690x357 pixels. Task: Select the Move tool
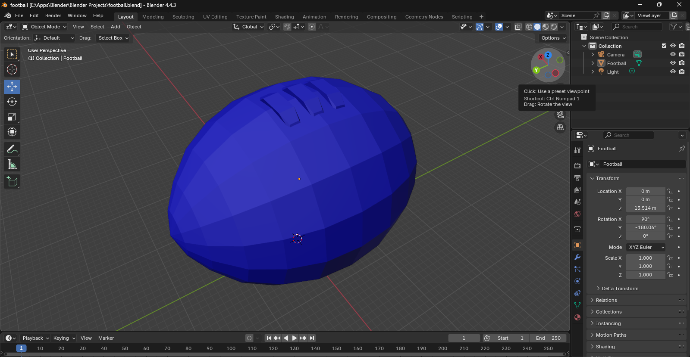click(x=12, y=87)
